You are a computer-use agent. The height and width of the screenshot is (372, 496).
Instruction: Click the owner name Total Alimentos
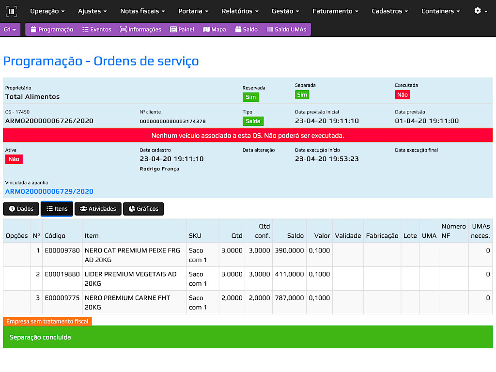point(32,97)
